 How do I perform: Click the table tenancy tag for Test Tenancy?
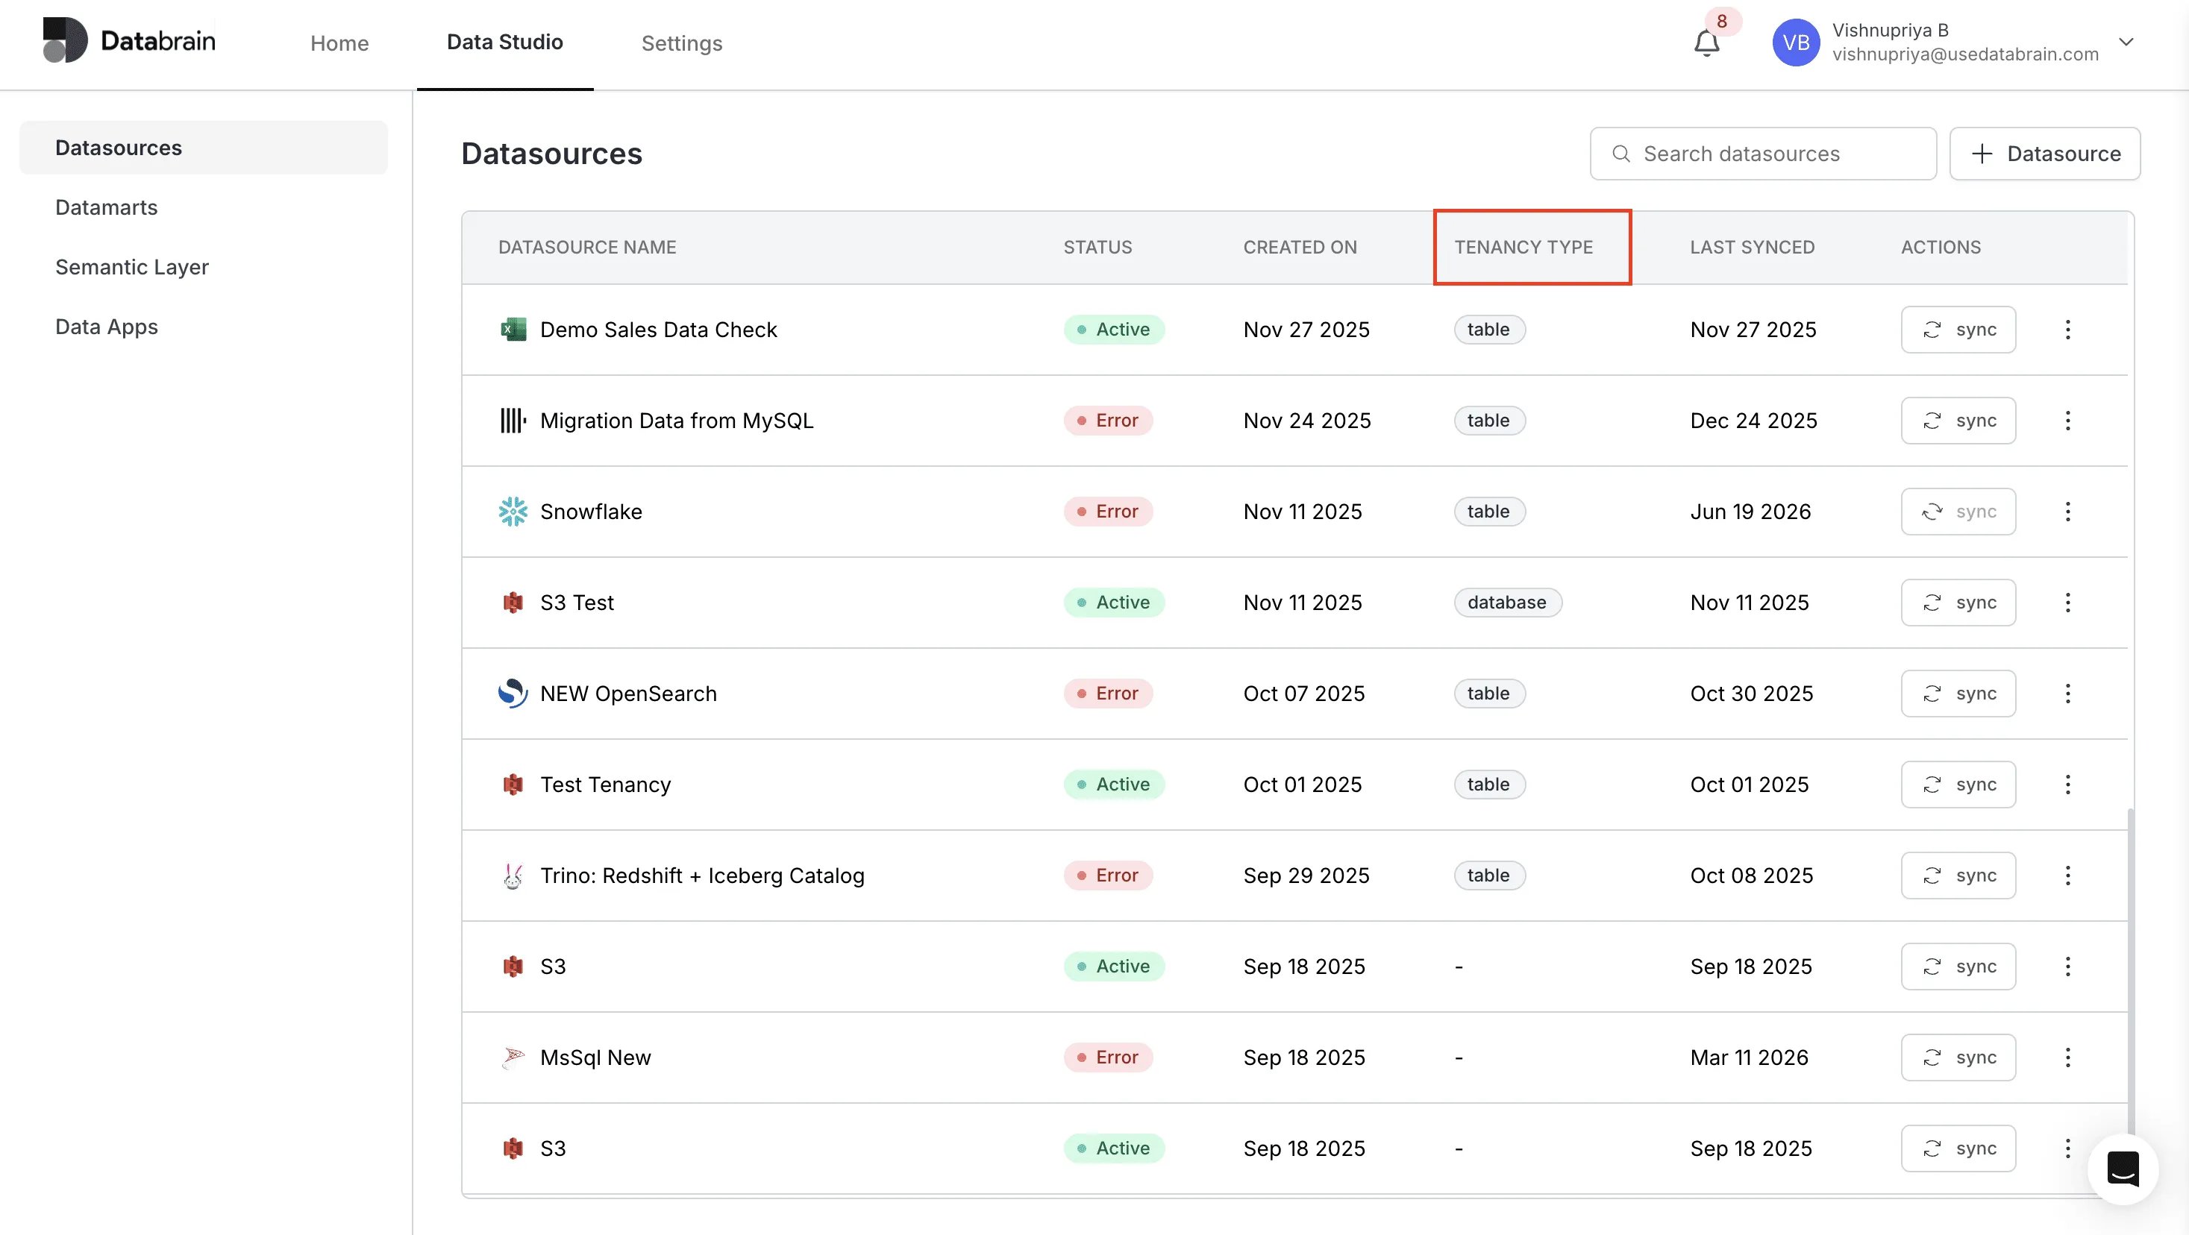tap(1490, 784)
